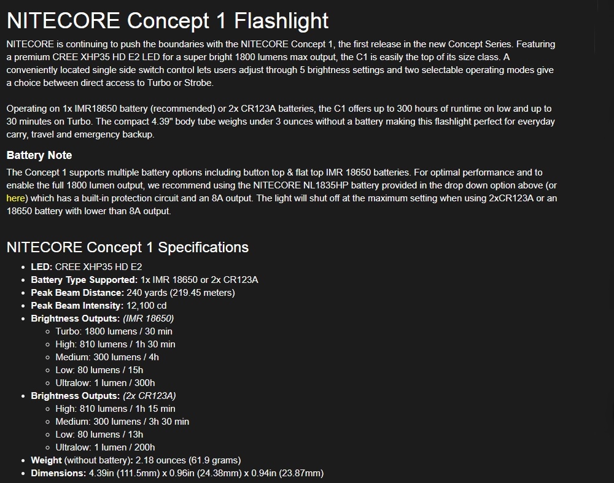The image size is (614, 483).
Task: Click the Medium: 300 lumens / 3h 30 min entry
Action: coord(122,422)
